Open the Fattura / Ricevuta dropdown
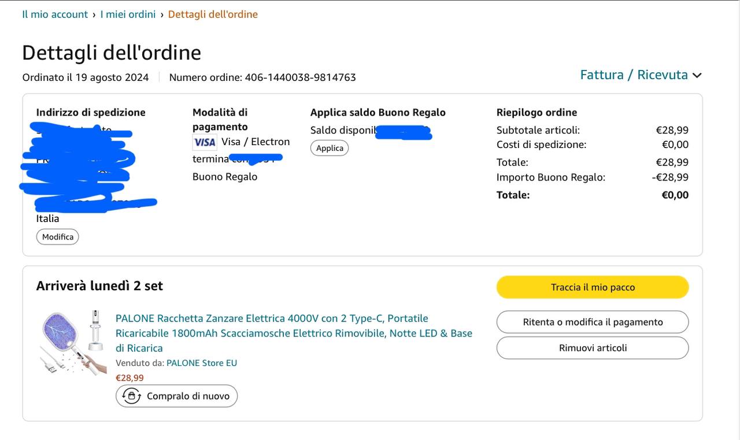Screen dimensions: 740x440 [x=634, y=75]
